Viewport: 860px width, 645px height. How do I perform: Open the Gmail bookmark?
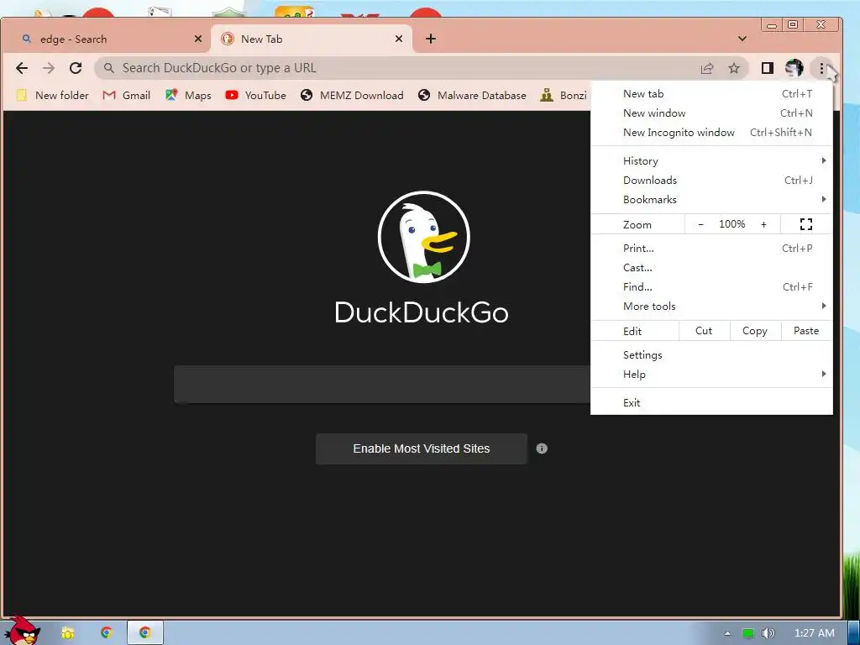click(x=127, y=96)
